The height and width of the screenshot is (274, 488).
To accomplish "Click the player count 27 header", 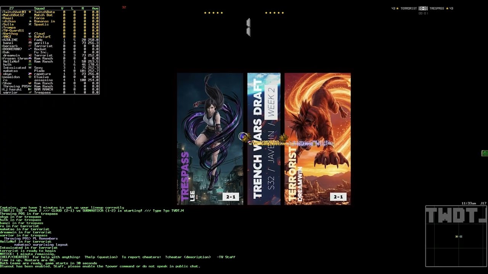I will tap(11, 8).
